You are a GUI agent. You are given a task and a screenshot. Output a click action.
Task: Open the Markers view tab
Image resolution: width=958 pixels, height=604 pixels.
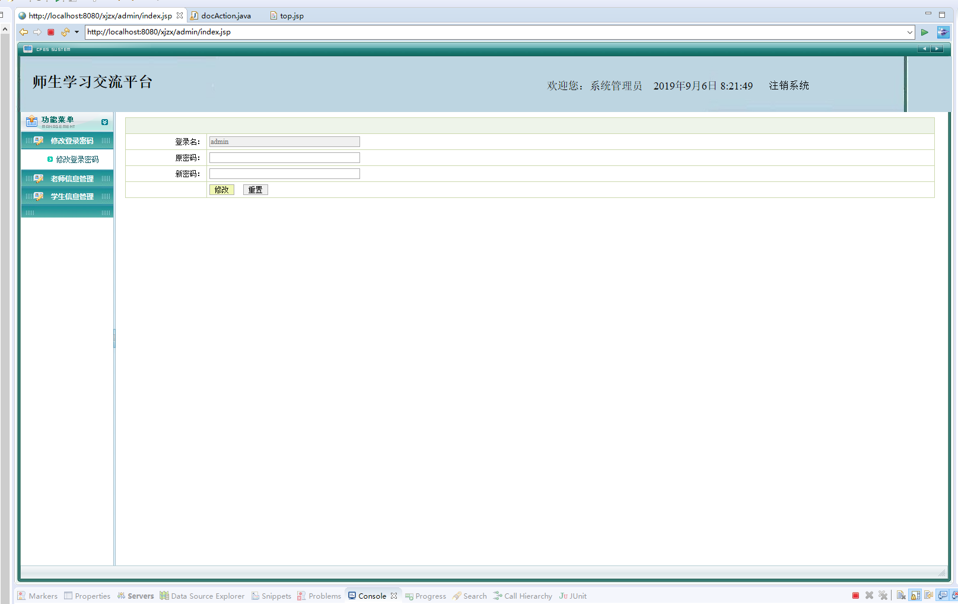click(x=38, y=596)
